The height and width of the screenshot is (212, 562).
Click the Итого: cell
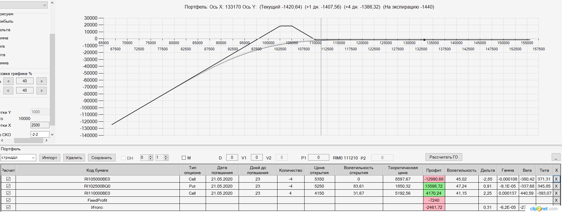click(97, 207)
